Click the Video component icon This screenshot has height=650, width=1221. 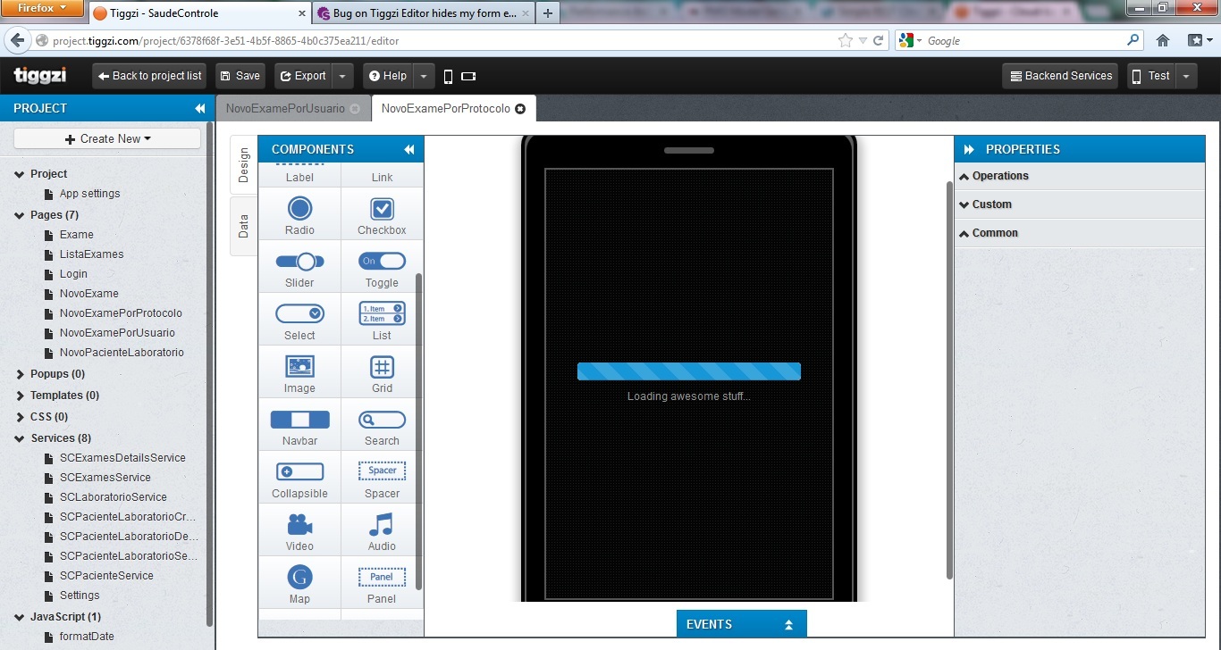(299, 525)
